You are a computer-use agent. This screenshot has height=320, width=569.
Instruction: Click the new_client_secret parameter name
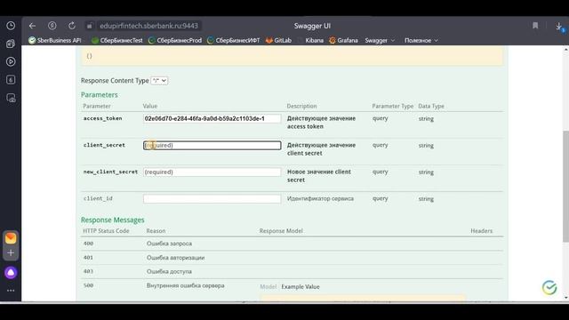tap(110, 172)
